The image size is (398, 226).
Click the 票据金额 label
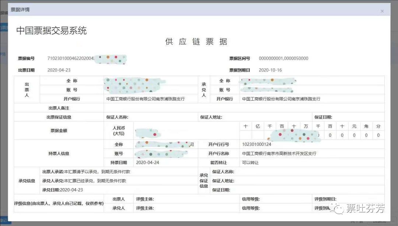59,130
